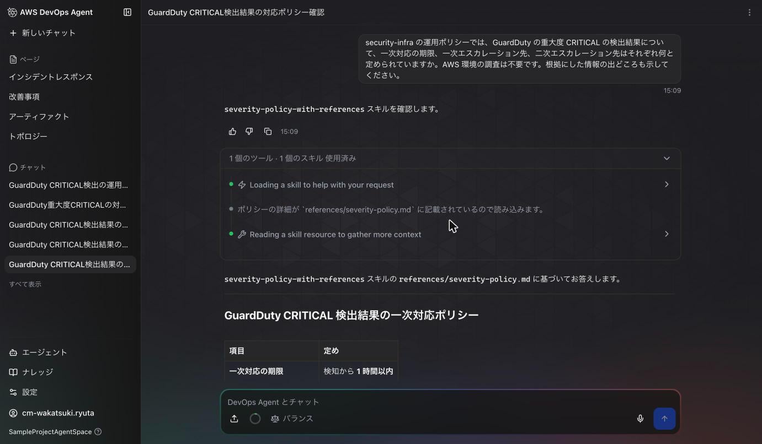762x444 pixels.
Task: Collapse the tools and skills used panel
Action: [667, 159]
